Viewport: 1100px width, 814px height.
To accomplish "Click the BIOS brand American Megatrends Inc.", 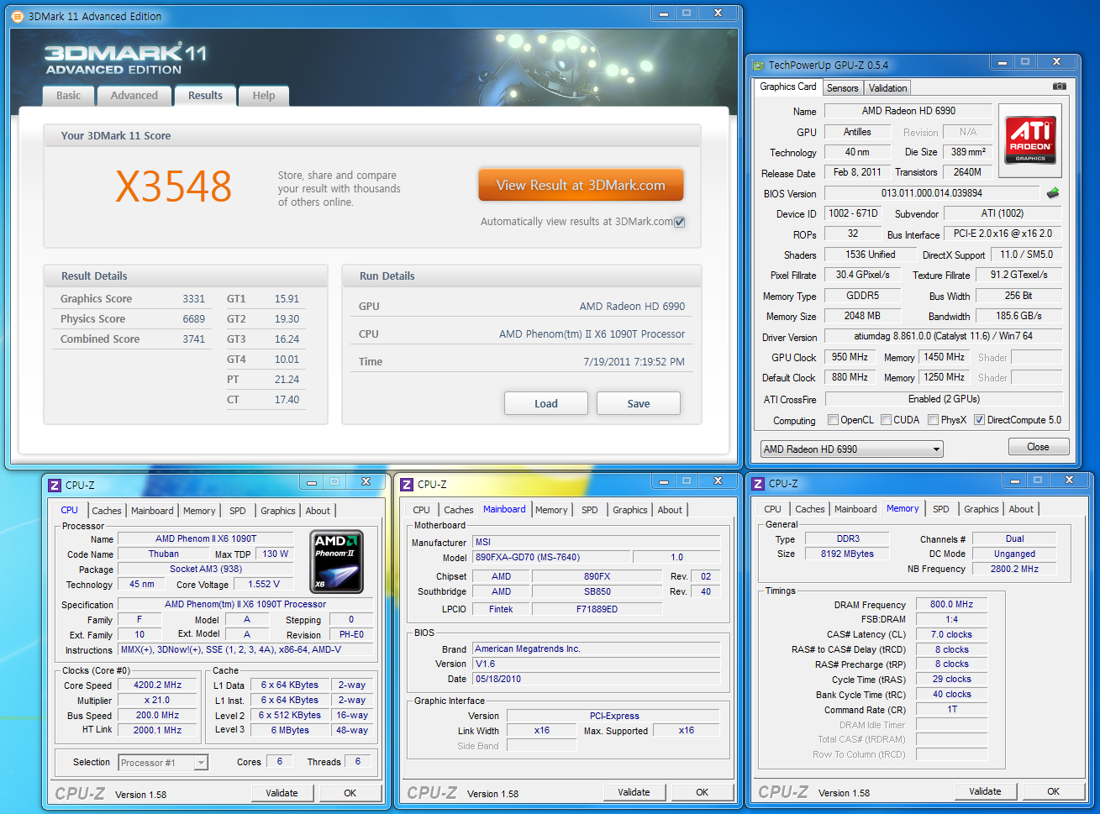I will [x=597, y=649].
